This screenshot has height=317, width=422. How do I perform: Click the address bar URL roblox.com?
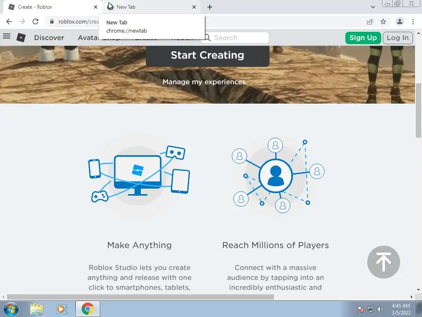78,21
